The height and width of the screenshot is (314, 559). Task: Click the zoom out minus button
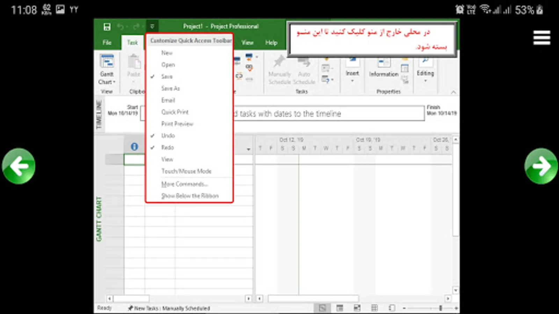point(404,308)
